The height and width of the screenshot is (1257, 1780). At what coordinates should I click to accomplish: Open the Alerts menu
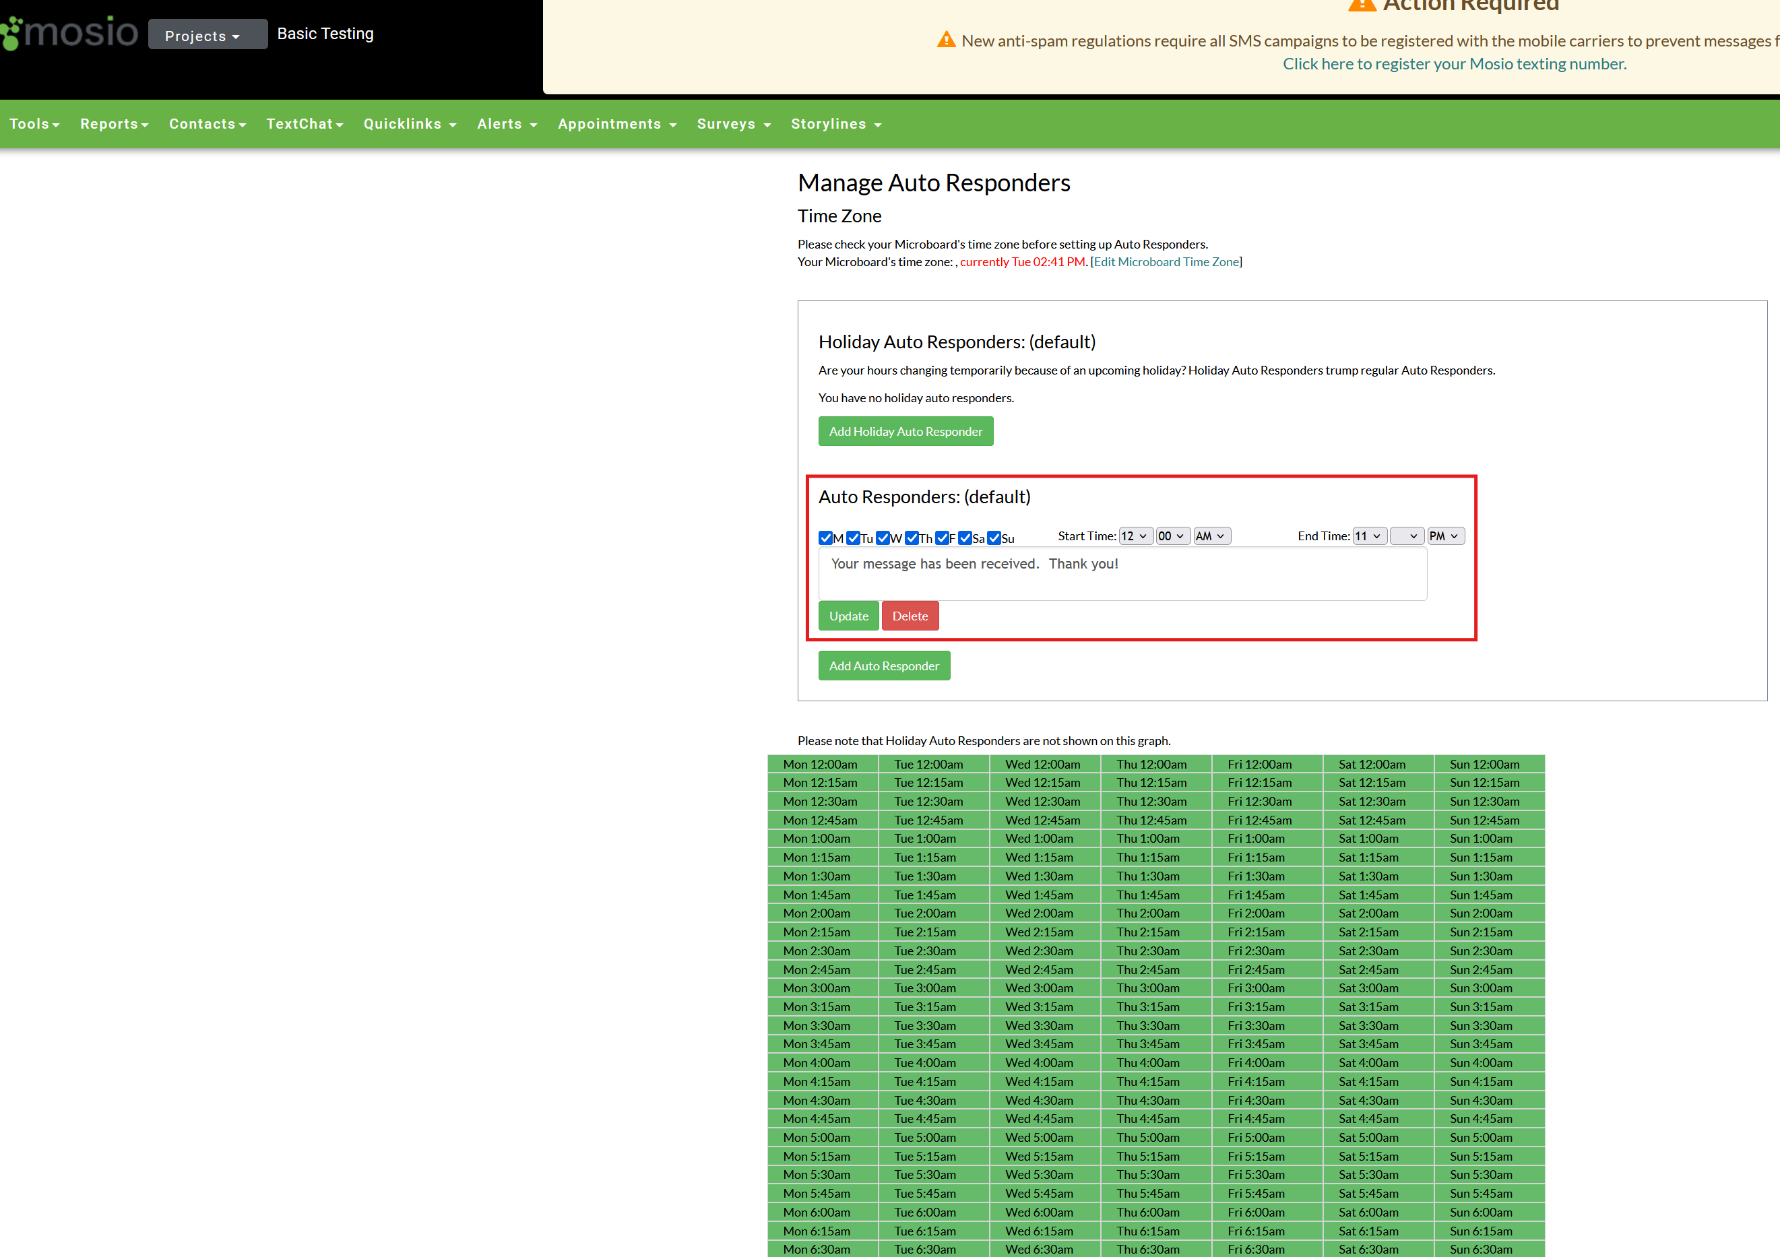[x=507, y=124]
